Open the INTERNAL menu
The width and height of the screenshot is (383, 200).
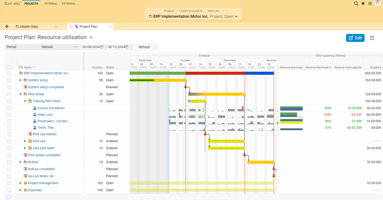coord(51,4)
